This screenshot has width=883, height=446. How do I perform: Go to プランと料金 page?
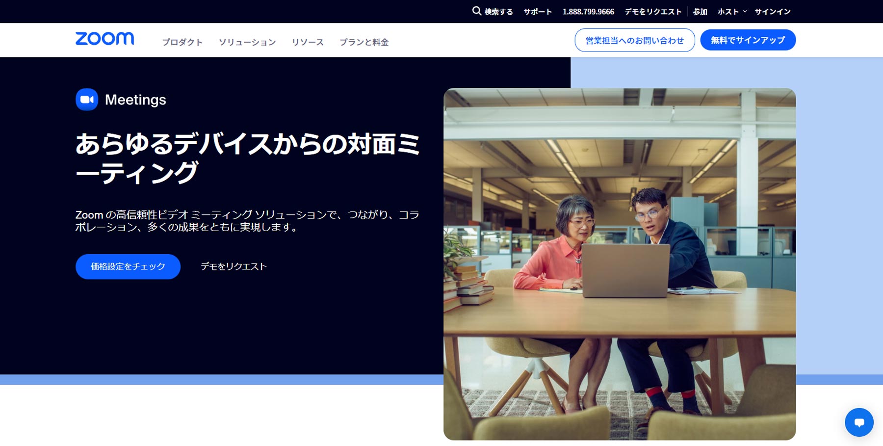(x=364, y=42)
